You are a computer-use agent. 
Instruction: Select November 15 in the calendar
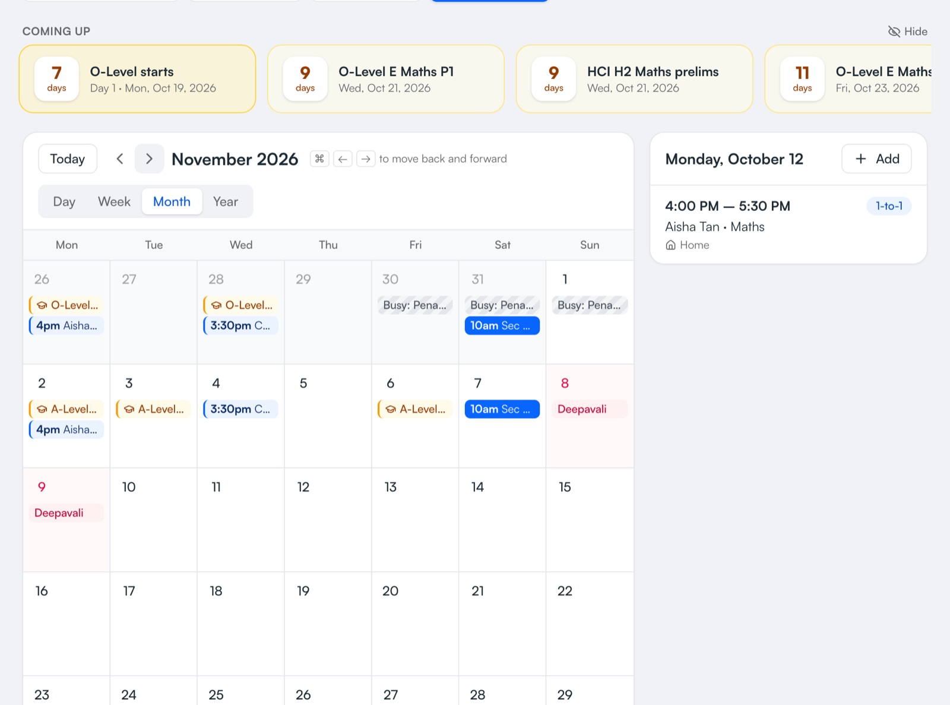590,520
